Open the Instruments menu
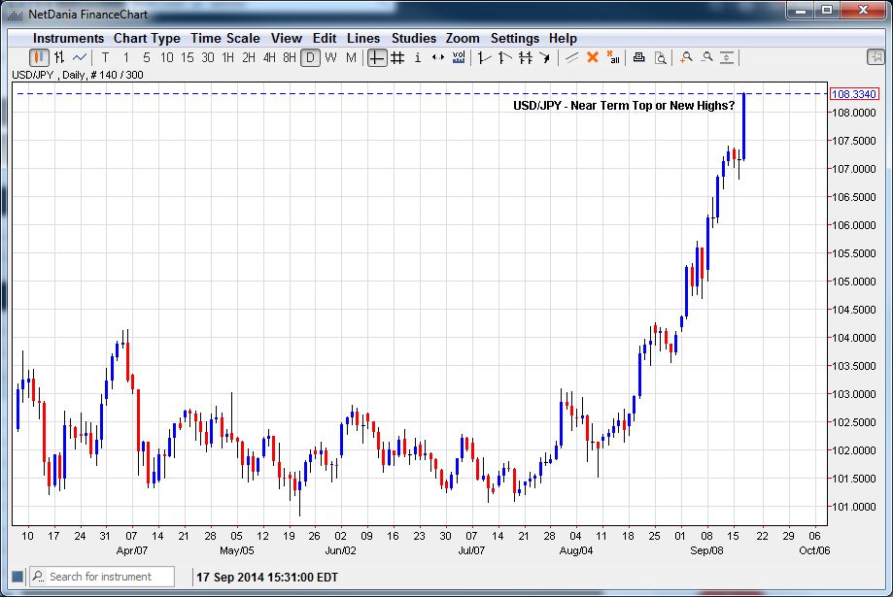The image size is (893, 597). 68,38
